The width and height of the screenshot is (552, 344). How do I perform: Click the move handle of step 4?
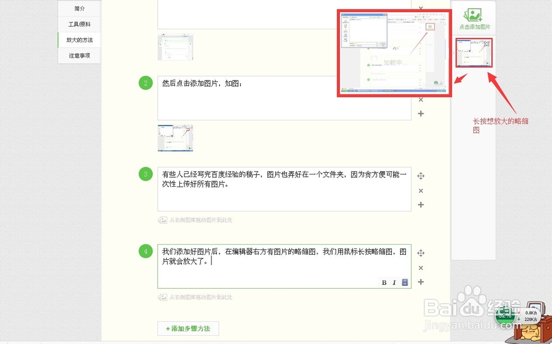tap(421, 253)
